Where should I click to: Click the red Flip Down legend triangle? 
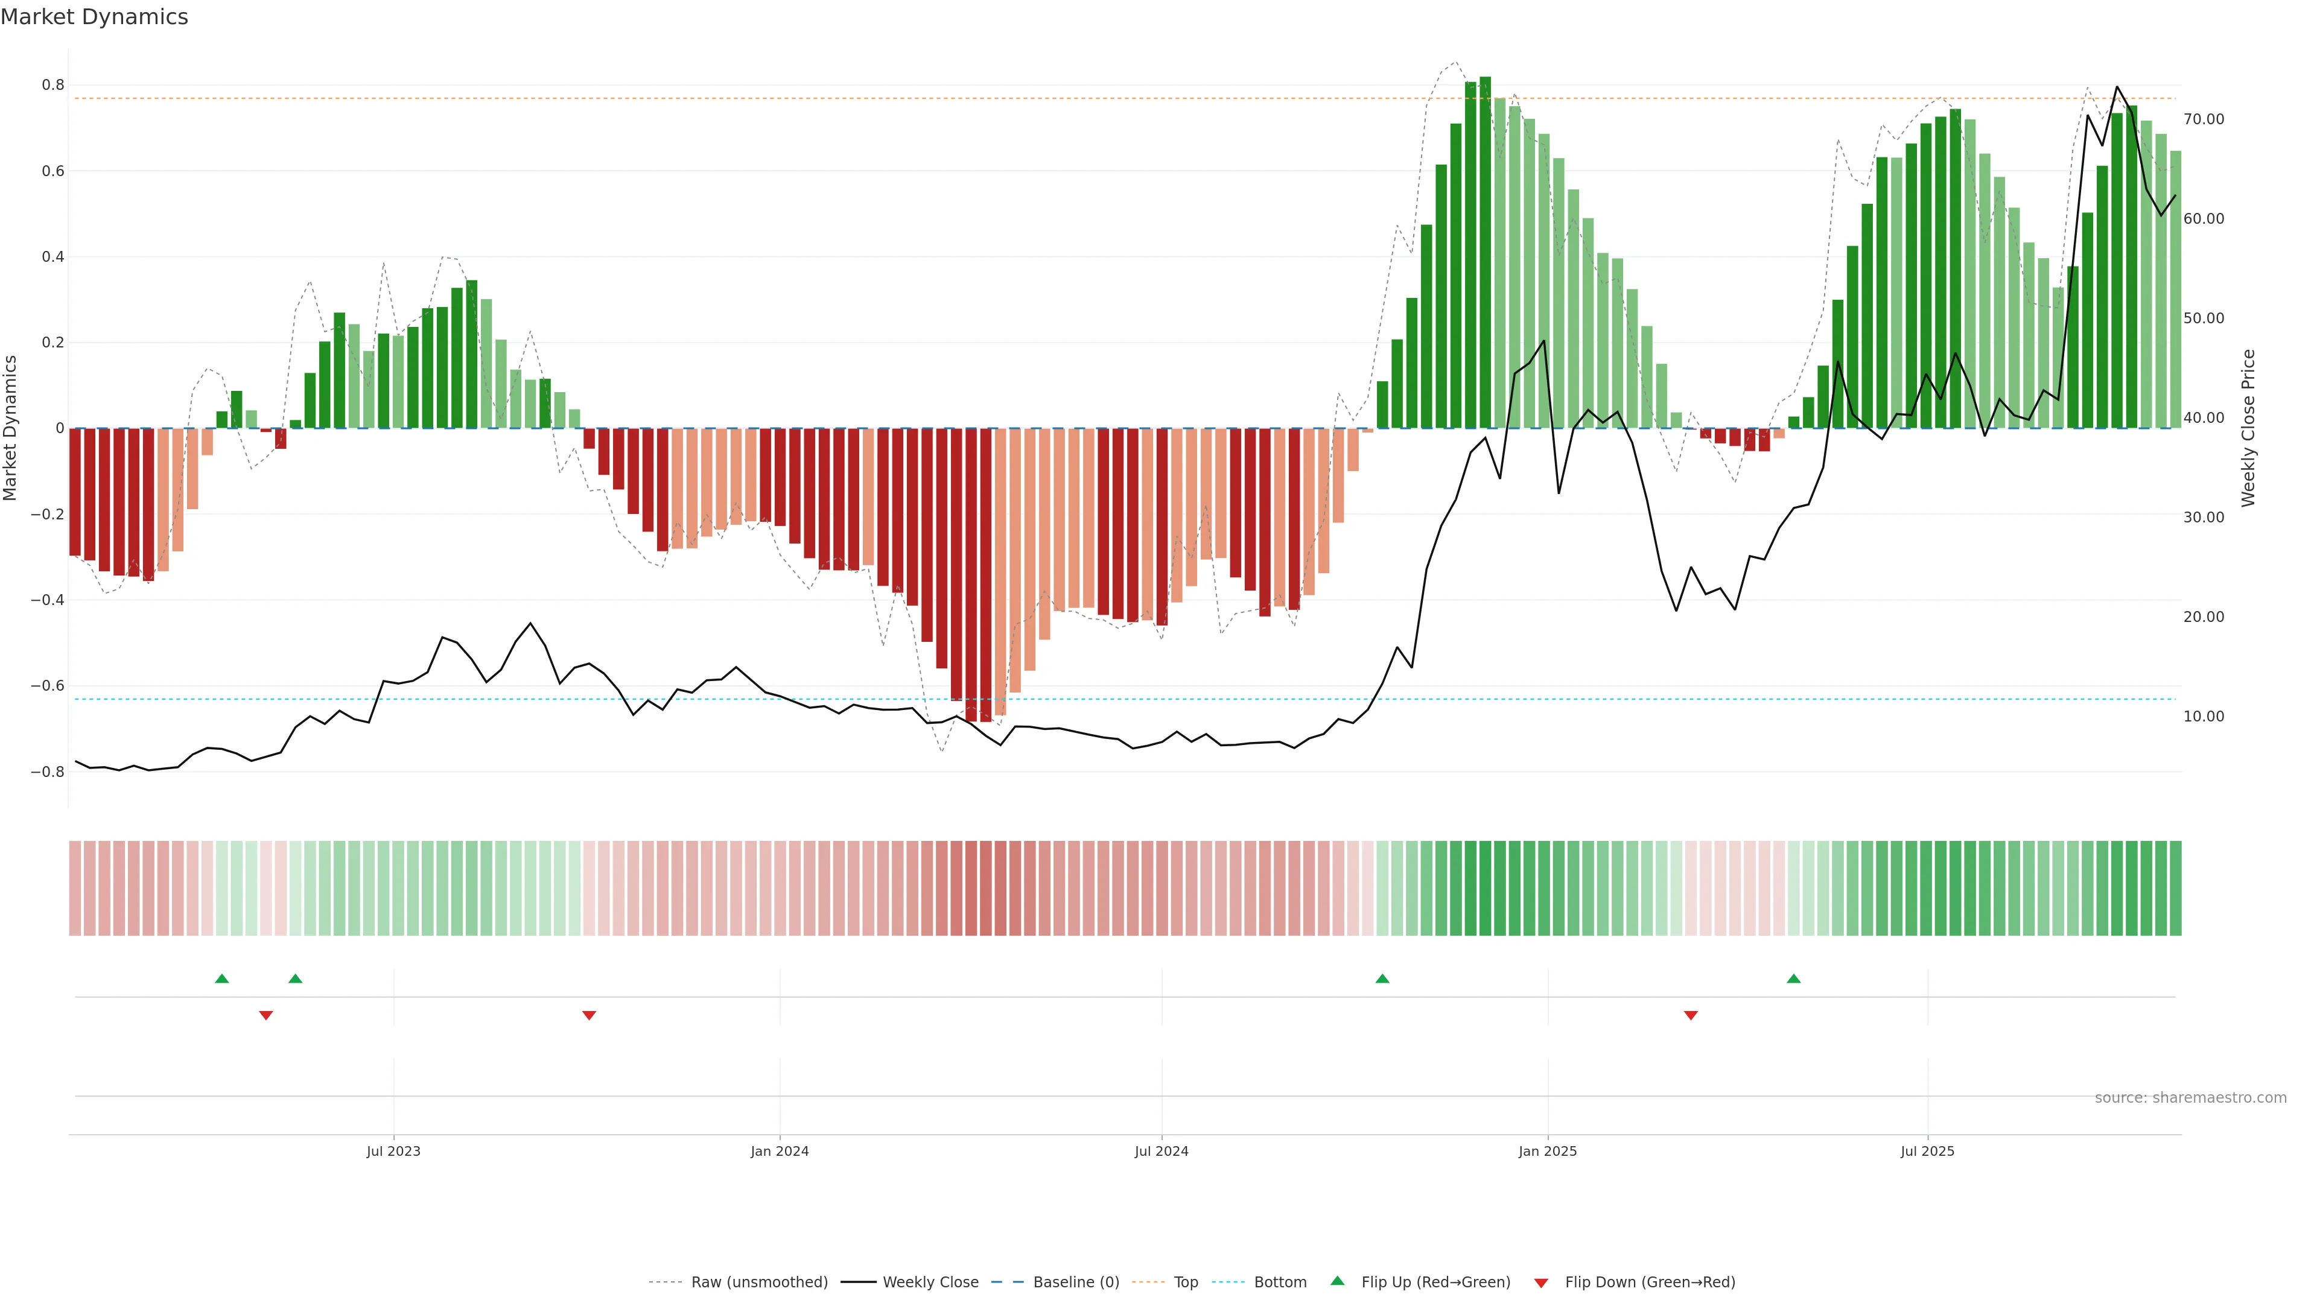1541,1282
